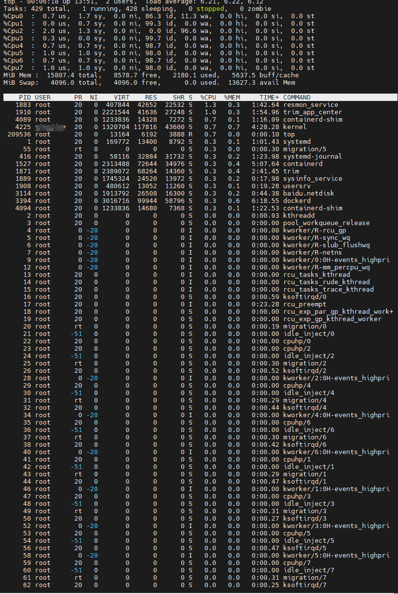Screen dimensions: 398x594
Task: Select the dockerd process entry
Action: pos(297,201)
